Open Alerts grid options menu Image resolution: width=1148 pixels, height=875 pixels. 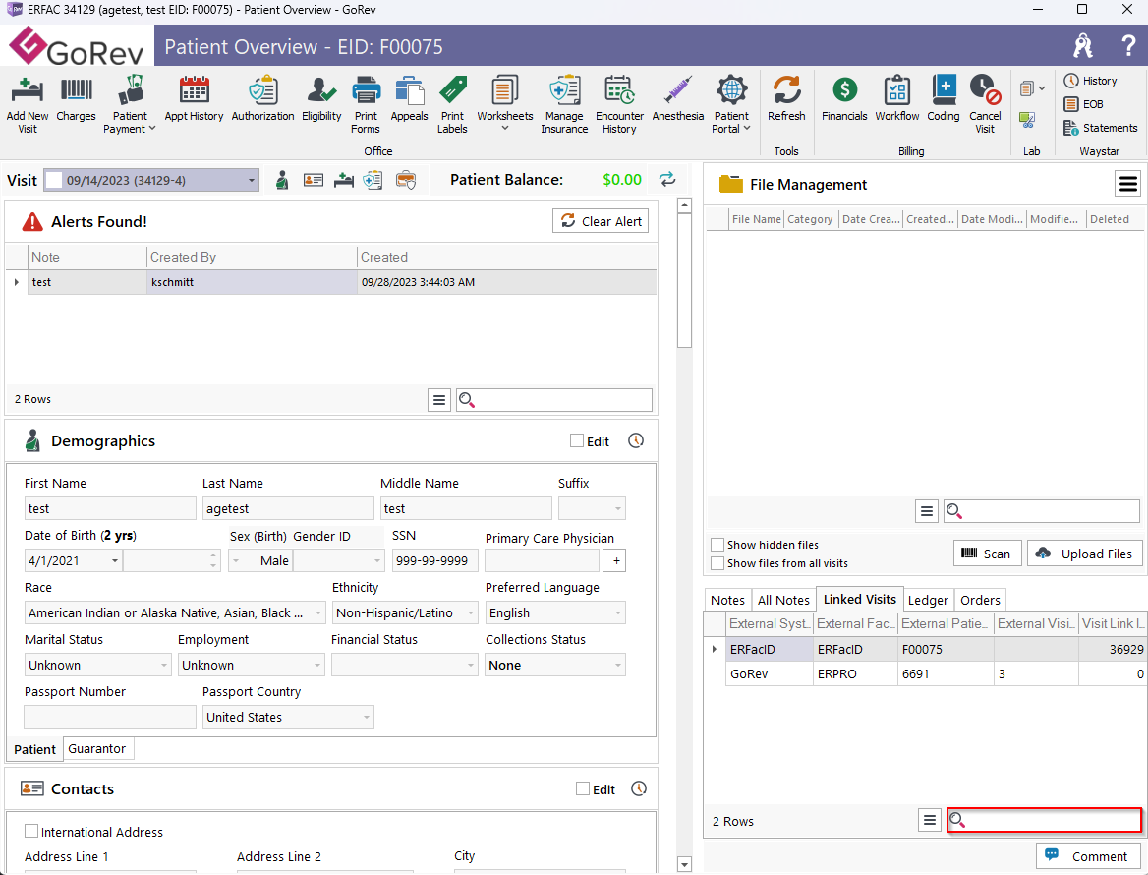[438, 400]
